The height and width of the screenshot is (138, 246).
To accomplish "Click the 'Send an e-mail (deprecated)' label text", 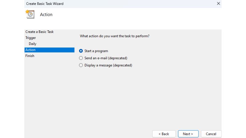I will click(x=106, y=58).
